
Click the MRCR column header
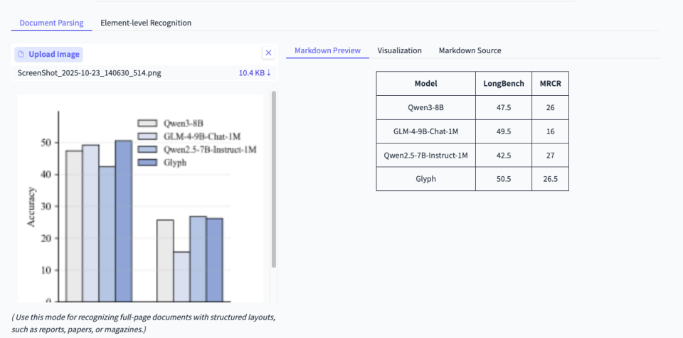[550, 84]
